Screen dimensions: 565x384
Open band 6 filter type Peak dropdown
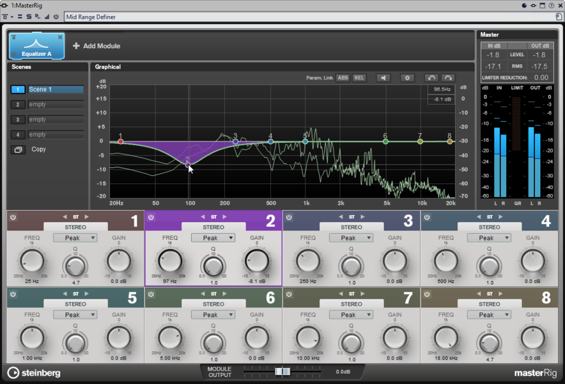(213, 315)
